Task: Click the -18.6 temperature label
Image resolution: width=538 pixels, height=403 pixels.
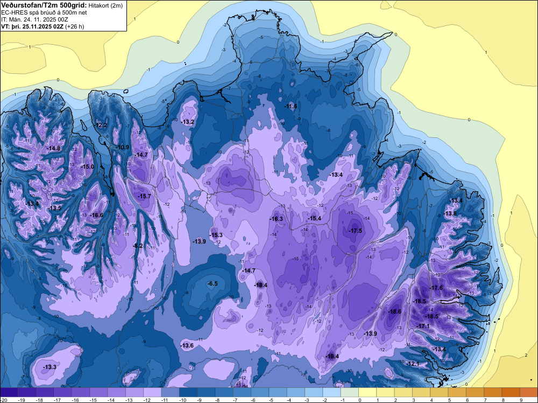Action: 394,311
